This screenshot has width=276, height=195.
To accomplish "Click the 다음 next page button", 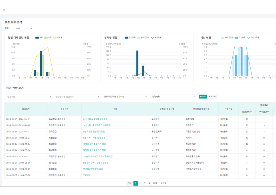I will [155, 183].
